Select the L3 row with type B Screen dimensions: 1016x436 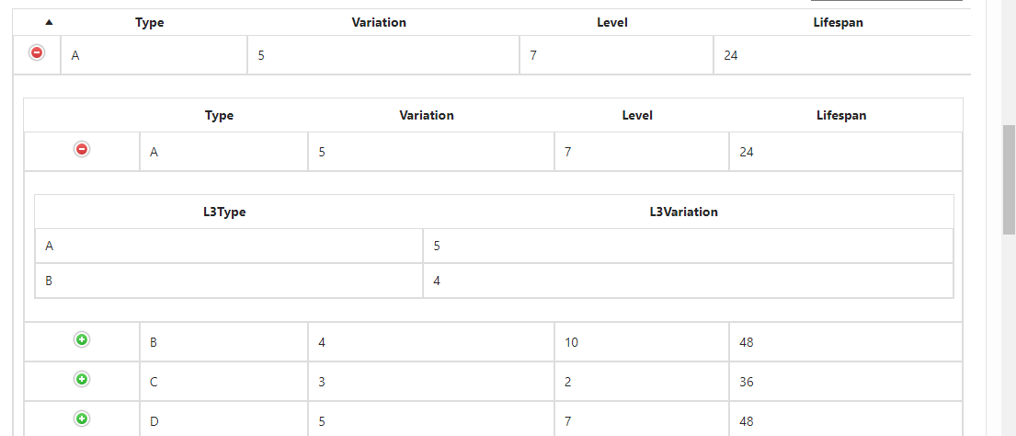point(494,281)
